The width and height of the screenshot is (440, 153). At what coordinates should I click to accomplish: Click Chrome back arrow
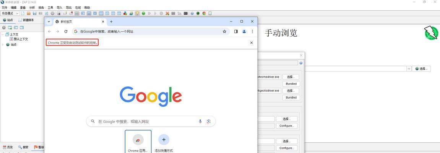(x=49, y=31)
